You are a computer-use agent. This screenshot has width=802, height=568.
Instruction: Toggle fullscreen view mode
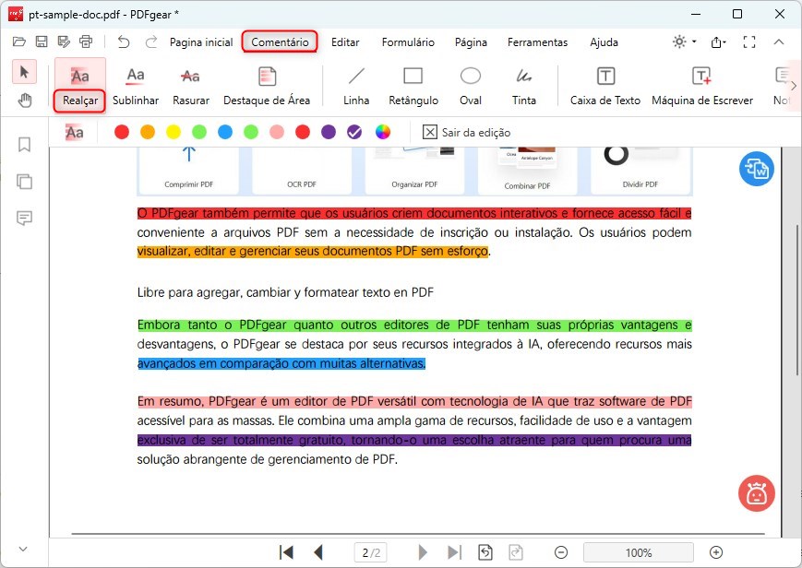[x=749, y=41]
